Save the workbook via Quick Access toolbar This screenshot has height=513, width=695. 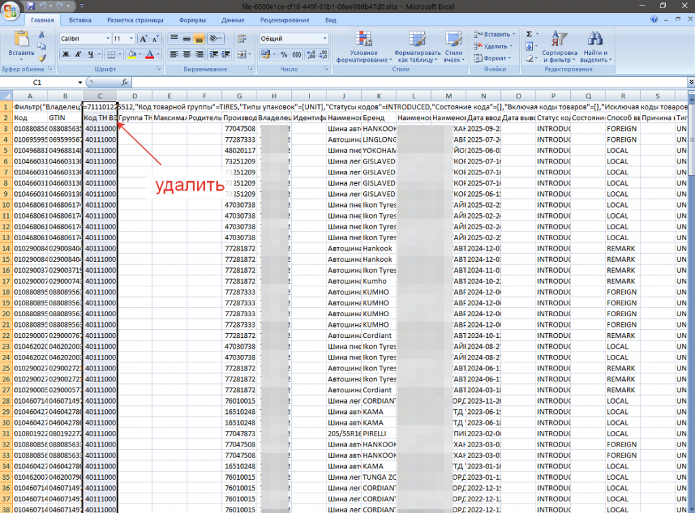click(x=32, y=5)
